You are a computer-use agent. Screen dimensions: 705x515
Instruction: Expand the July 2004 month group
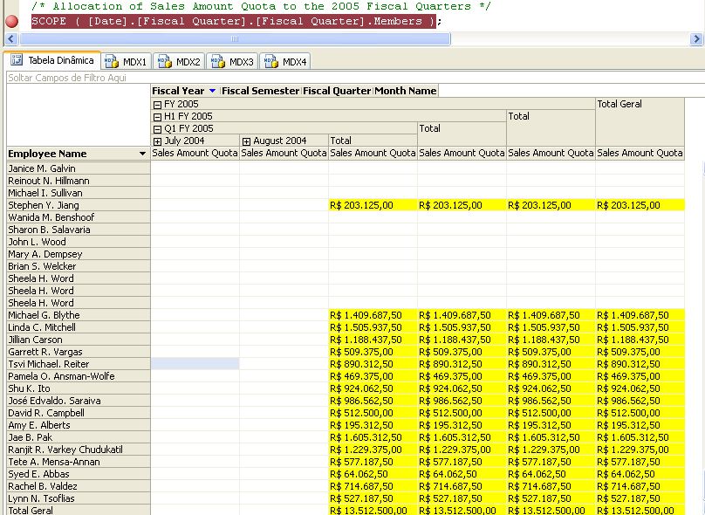158,140
